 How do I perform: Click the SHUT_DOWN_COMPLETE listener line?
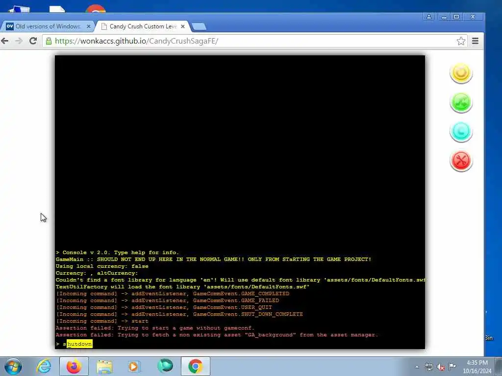coord(179,314)
